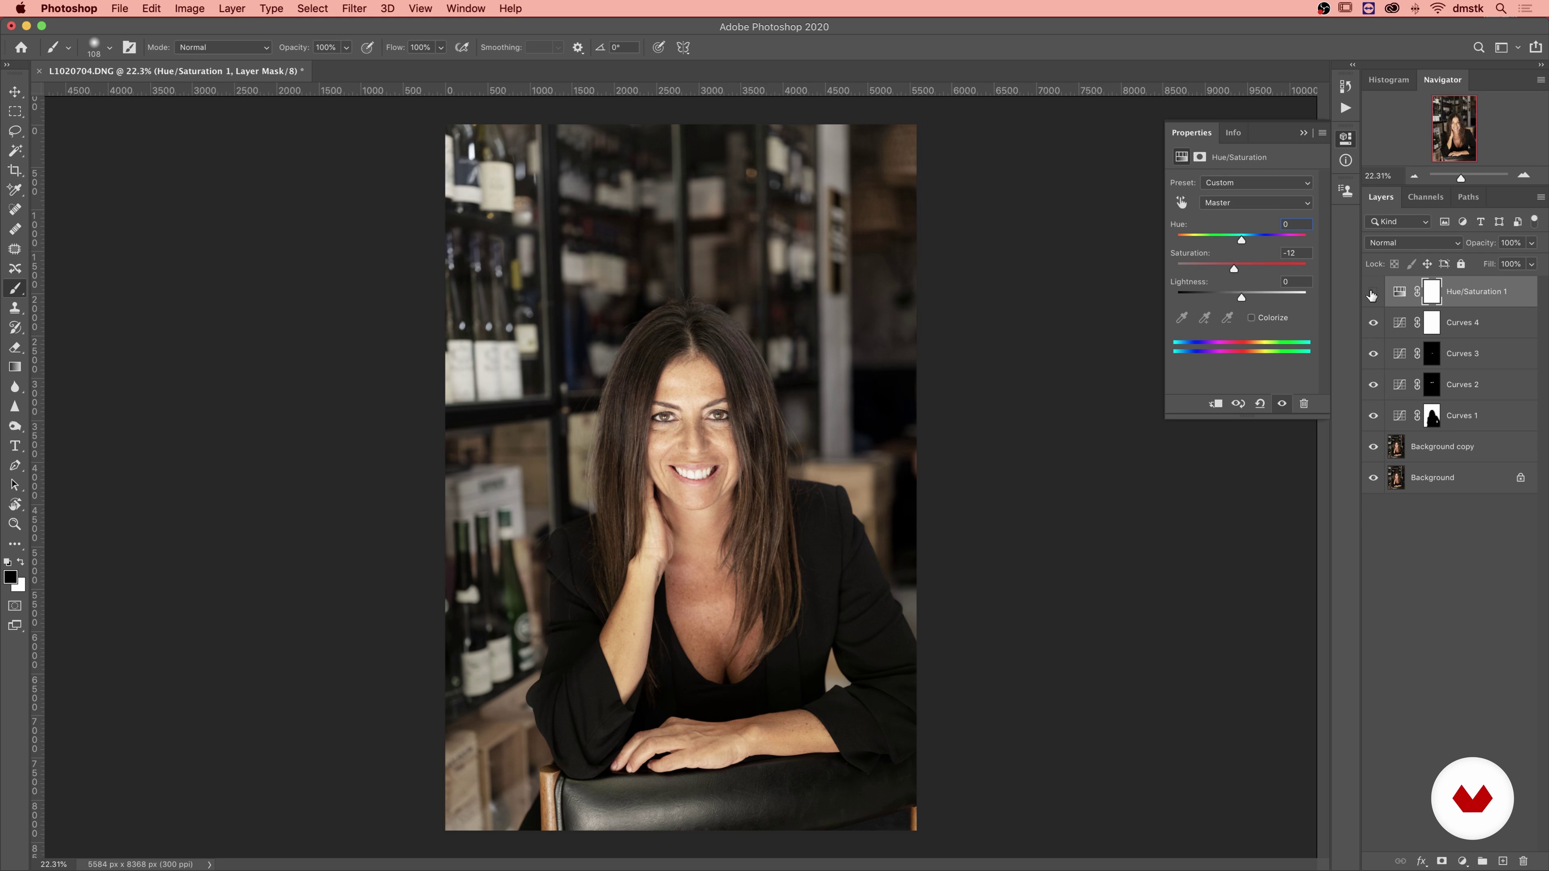Select the Horizontal Type tool
Viewport: 1549px width, 871px height.
pos(15,446)
